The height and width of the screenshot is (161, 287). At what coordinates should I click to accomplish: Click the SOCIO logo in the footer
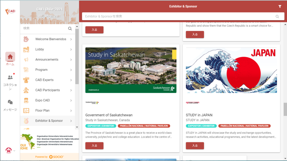tap(56, 157)
